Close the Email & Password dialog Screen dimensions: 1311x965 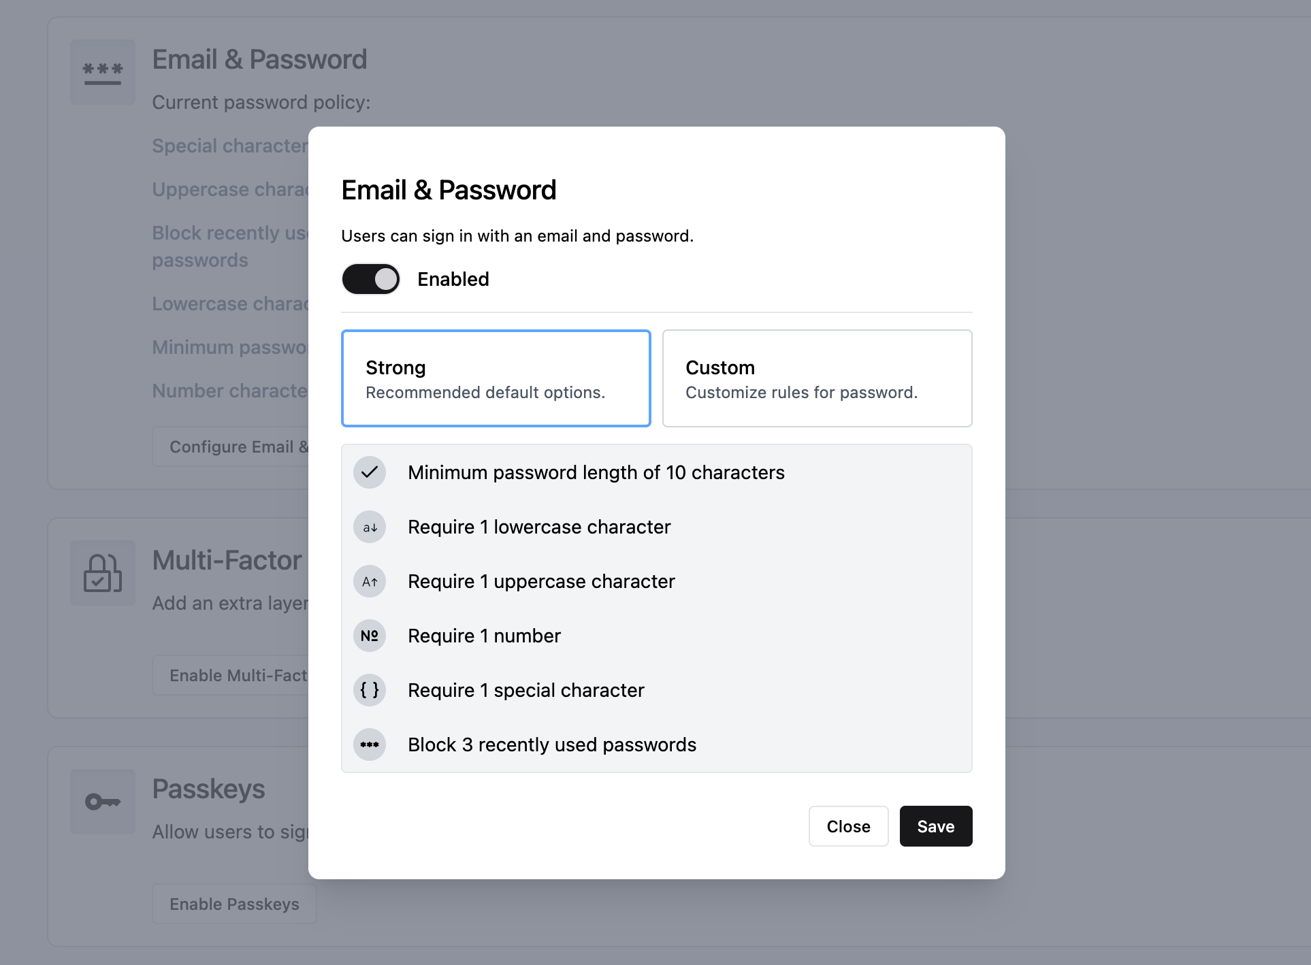(848, 826)
